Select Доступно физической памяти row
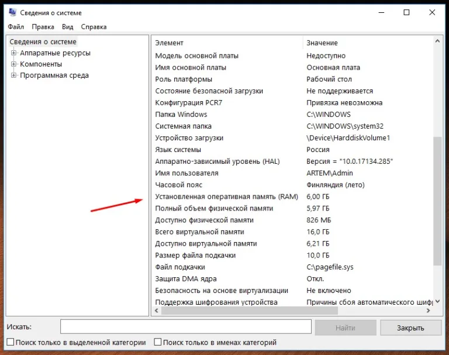Screen dimensions: 449x355 [x=292, y=220]
